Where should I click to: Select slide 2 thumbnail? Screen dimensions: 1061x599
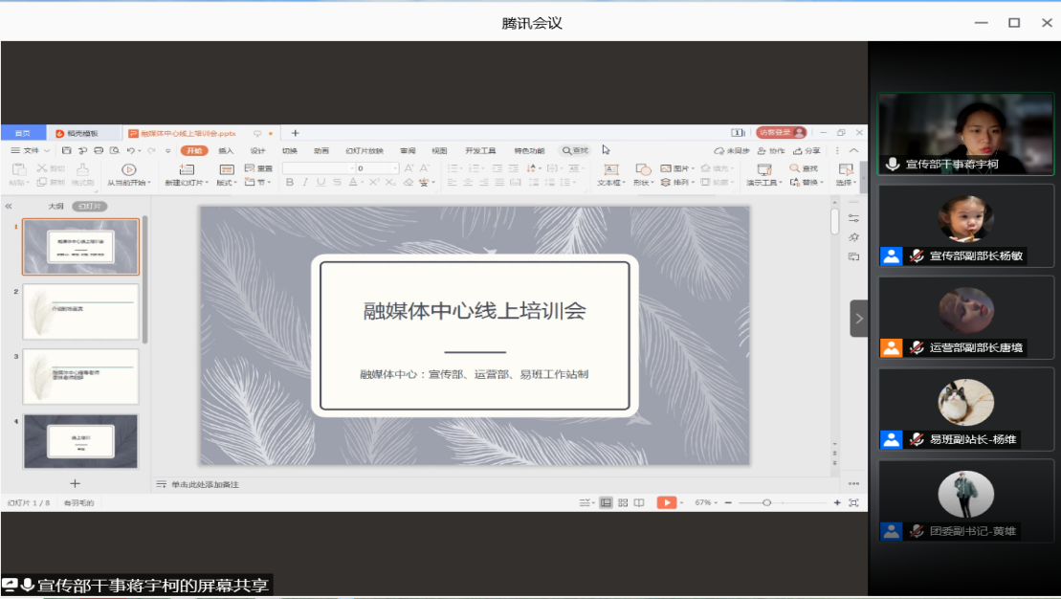[80, 311]
